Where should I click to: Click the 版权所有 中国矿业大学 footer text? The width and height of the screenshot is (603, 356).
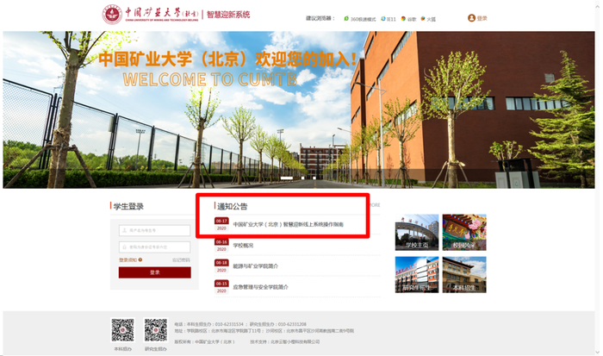pos(204,341)
